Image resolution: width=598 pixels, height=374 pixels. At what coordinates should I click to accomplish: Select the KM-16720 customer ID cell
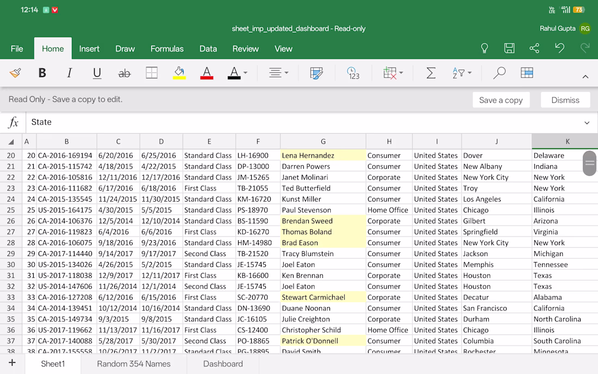tap(258, 199)
